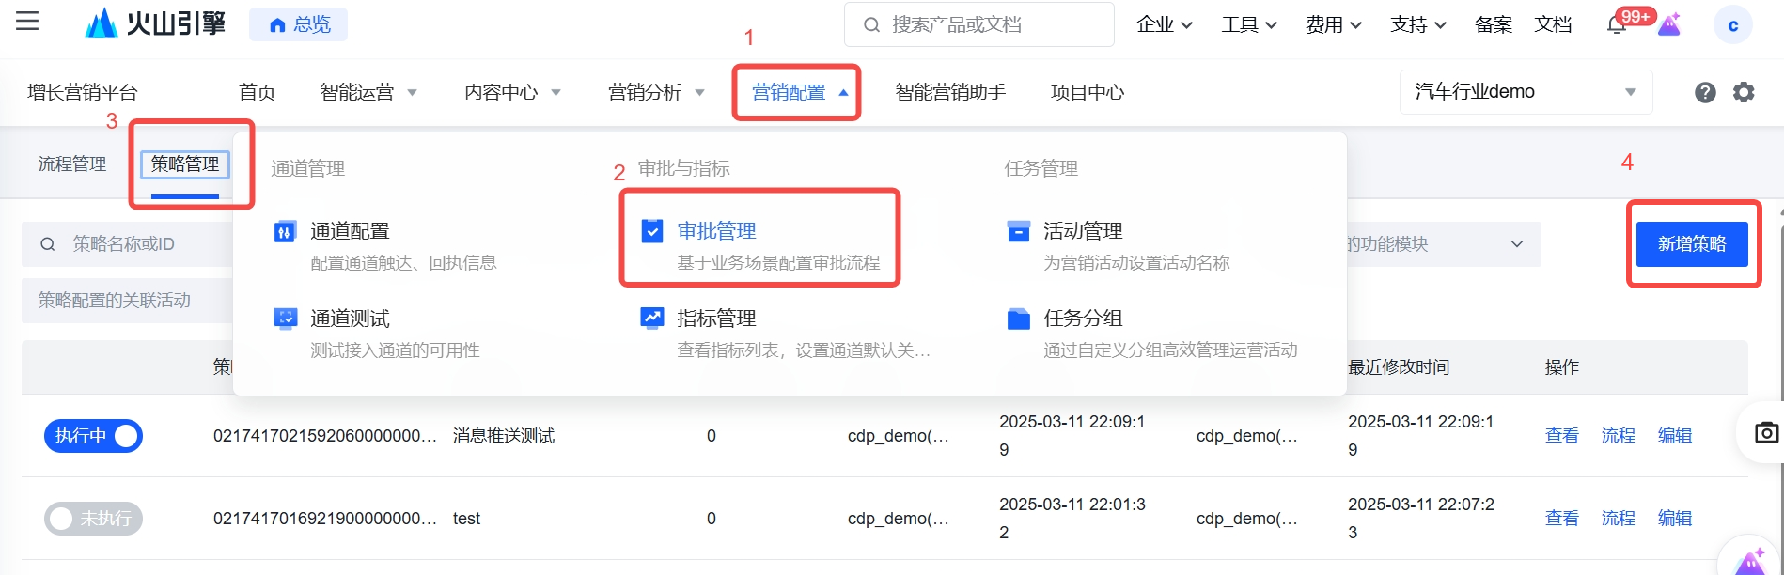This screenshot has width=1784, height=575.
Task: Select 活动管理 menu entry
Action: 1119,245
